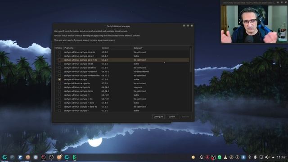Check the linux-cachyos-bore-lto package checkbox
The height and width of the screenshot is (162, 288).
pyautogui.click(x=59, y=52)
